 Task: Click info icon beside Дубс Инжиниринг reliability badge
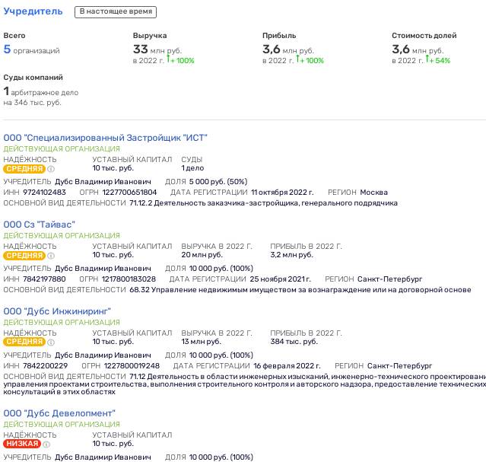point(51,343)
